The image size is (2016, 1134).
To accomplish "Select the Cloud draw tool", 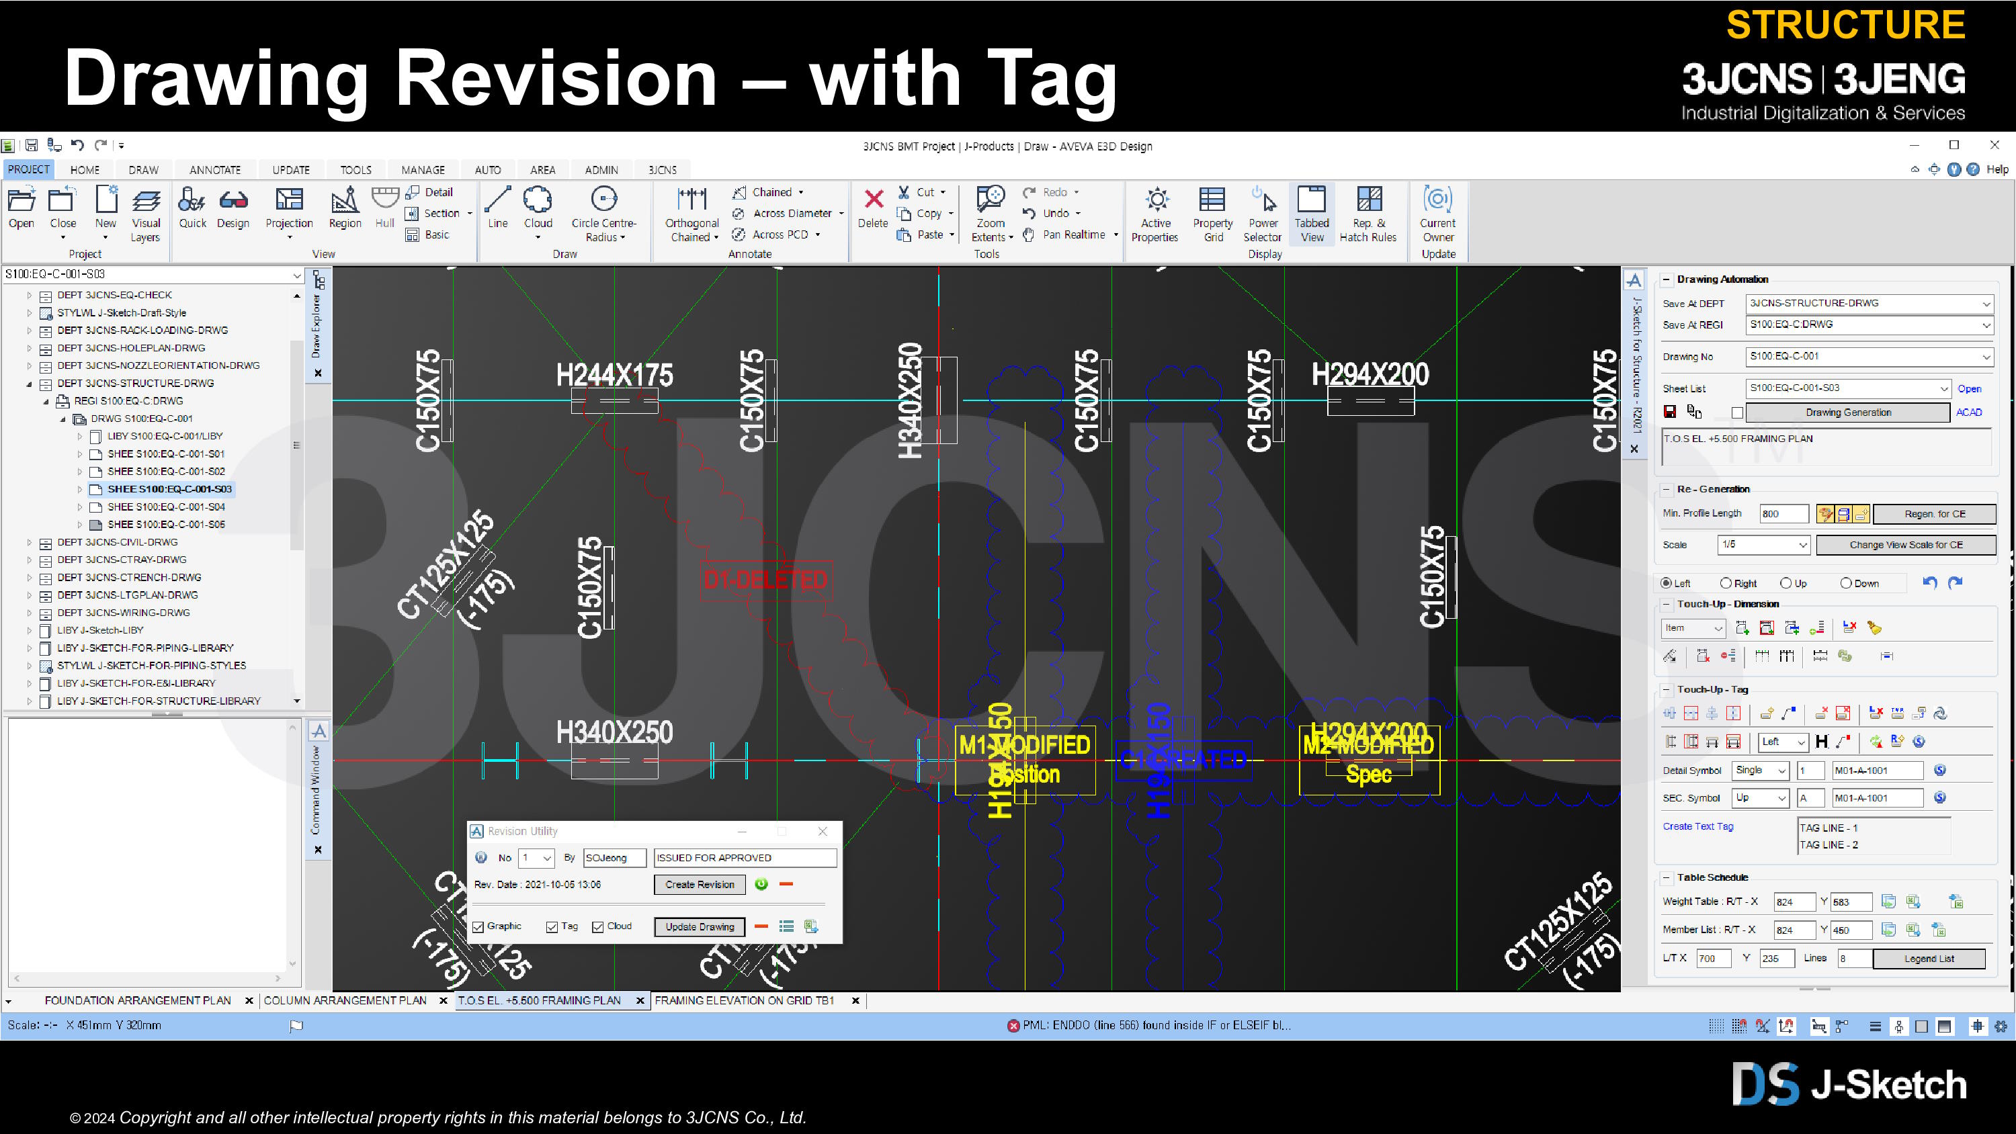I will pos(538,200).
